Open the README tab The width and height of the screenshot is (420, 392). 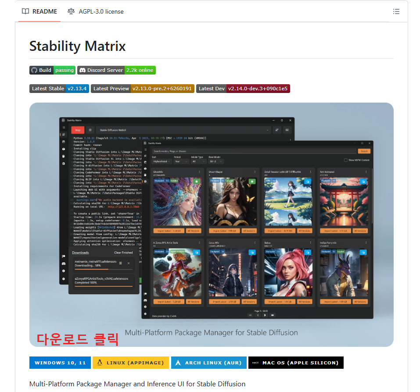pyautogui.click(x=39, y=11)
